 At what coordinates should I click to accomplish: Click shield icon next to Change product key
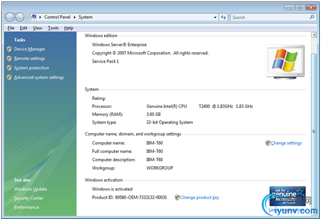coord(177,197)
